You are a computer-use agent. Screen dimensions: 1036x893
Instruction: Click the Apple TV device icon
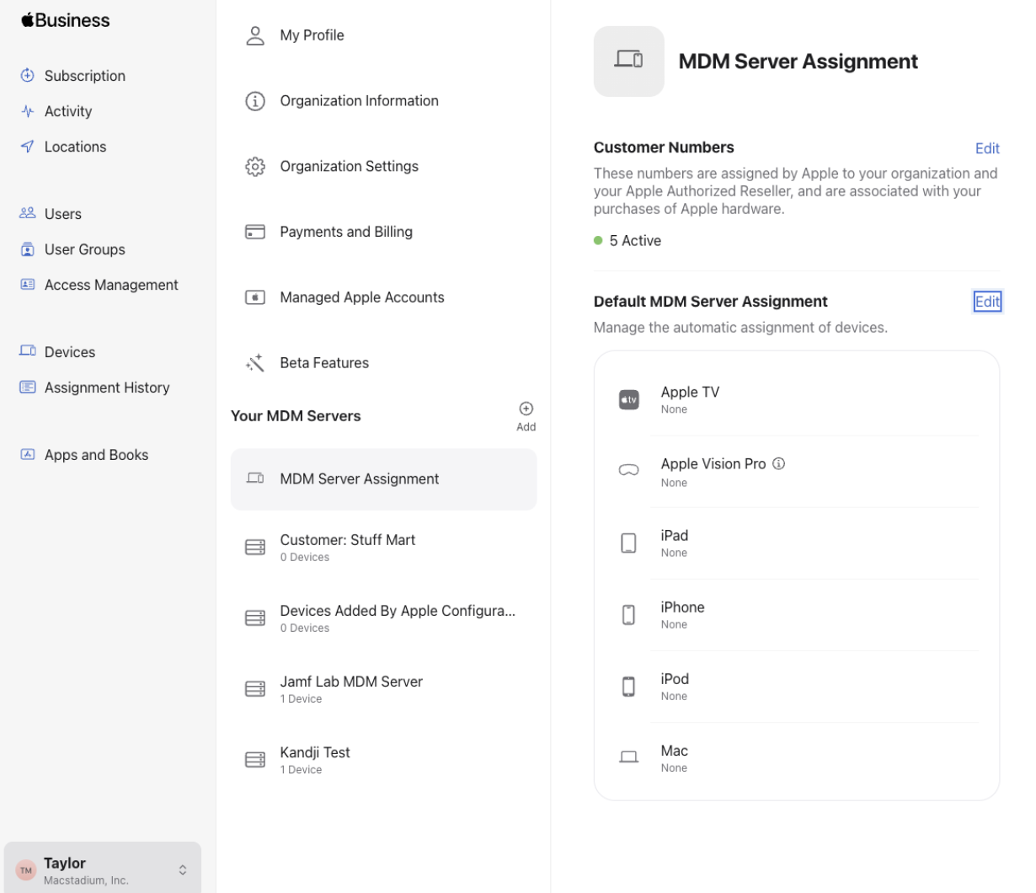click(629, 399)
